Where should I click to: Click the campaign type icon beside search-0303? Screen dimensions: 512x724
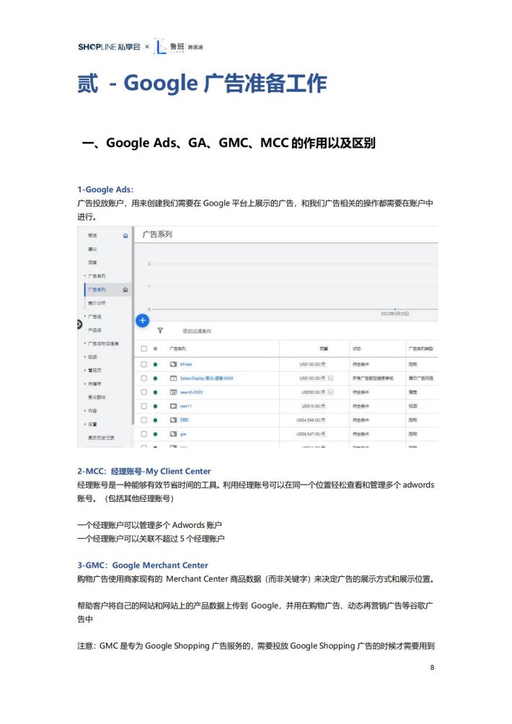(173, 392)
